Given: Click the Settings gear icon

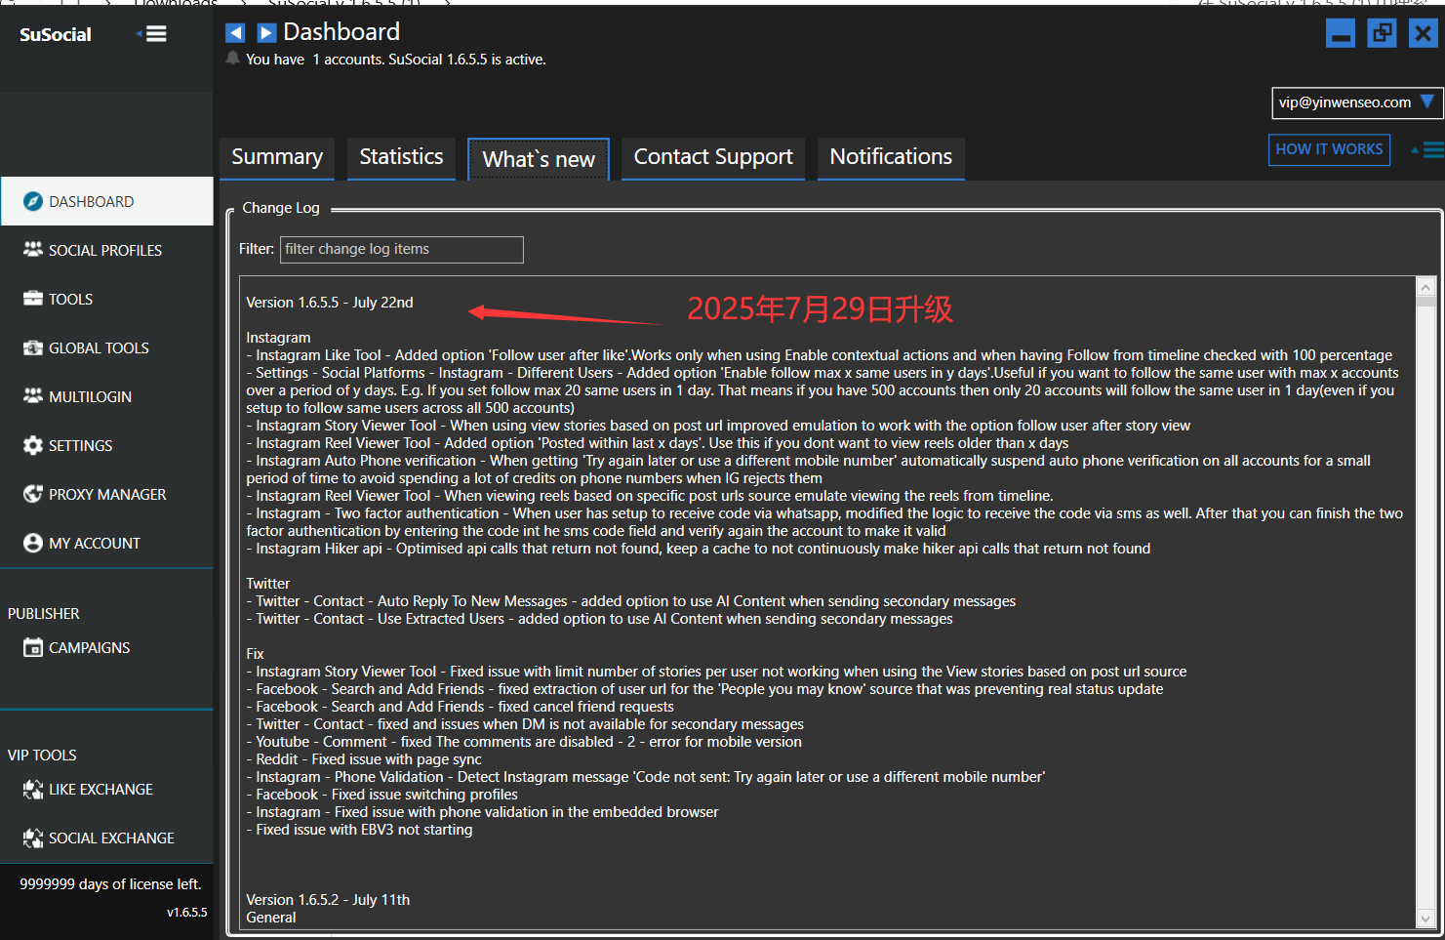Looking at the screenshot, I should click(x=32, y=445).
